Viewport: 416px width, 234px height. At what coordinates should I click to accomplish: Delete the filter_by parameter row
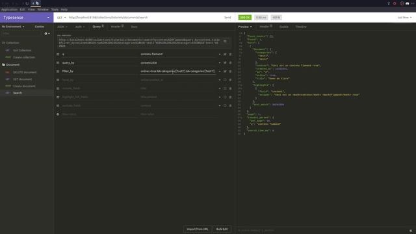click(x=230, y=71)
